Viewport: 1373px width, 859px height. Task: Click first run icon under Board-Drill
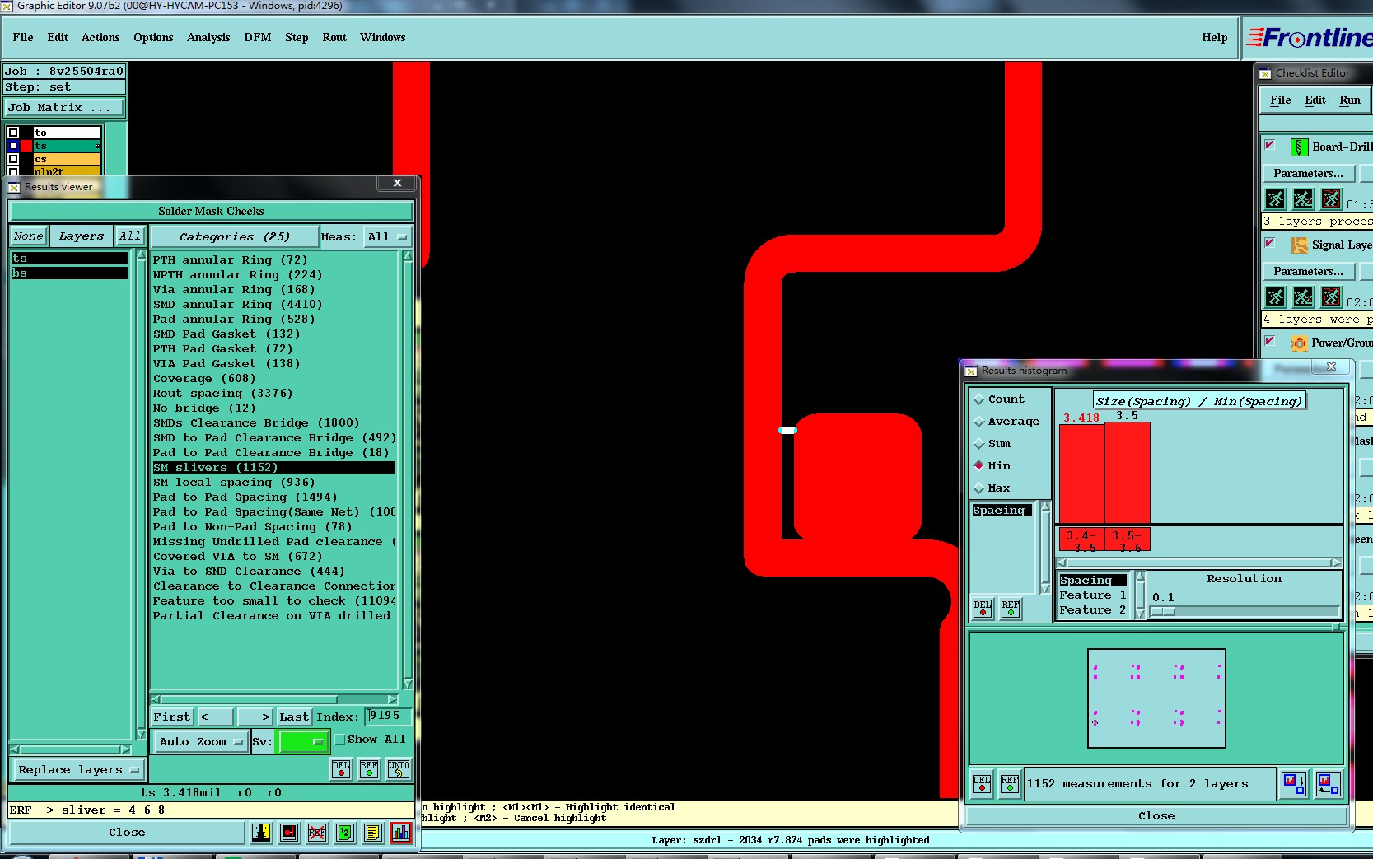pos(1275,198)
